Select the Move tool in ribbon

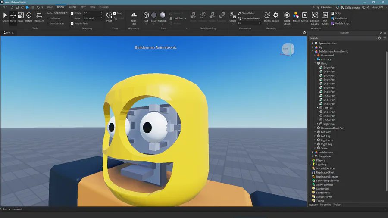click(13, 17)
